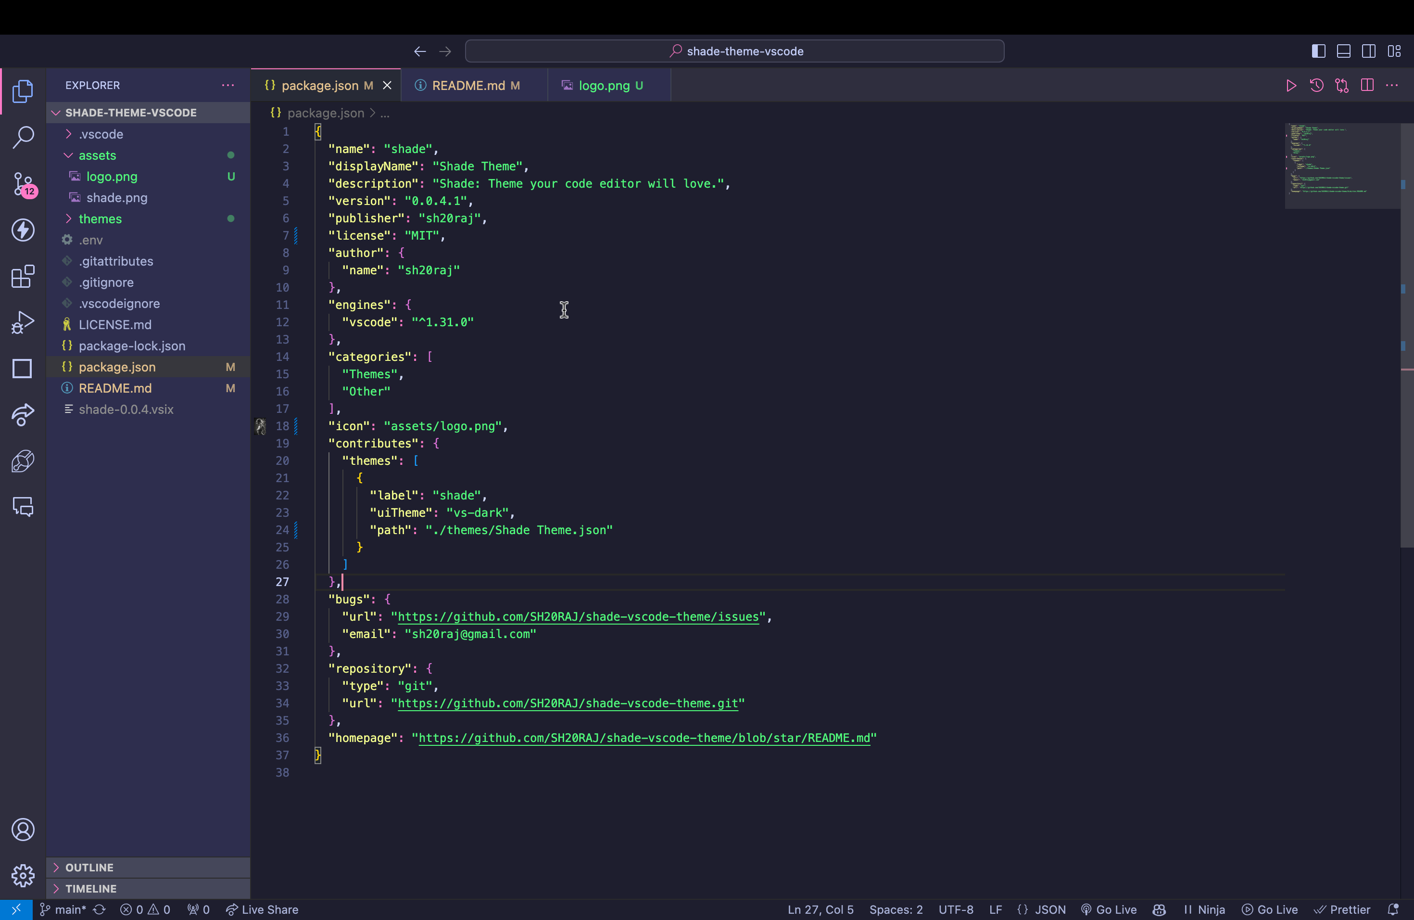Toggle the primary side bar visibility
Image resolution: width=1414 pixels, height=920 pixels.
coord(1318,51)
